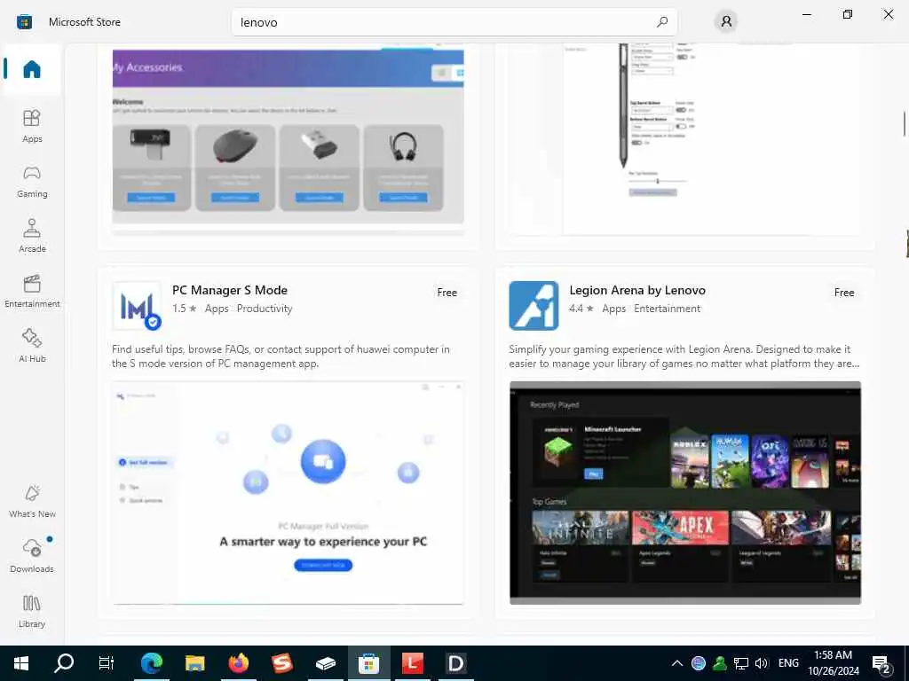Open network status in system tray

click(x=741, y=663)
